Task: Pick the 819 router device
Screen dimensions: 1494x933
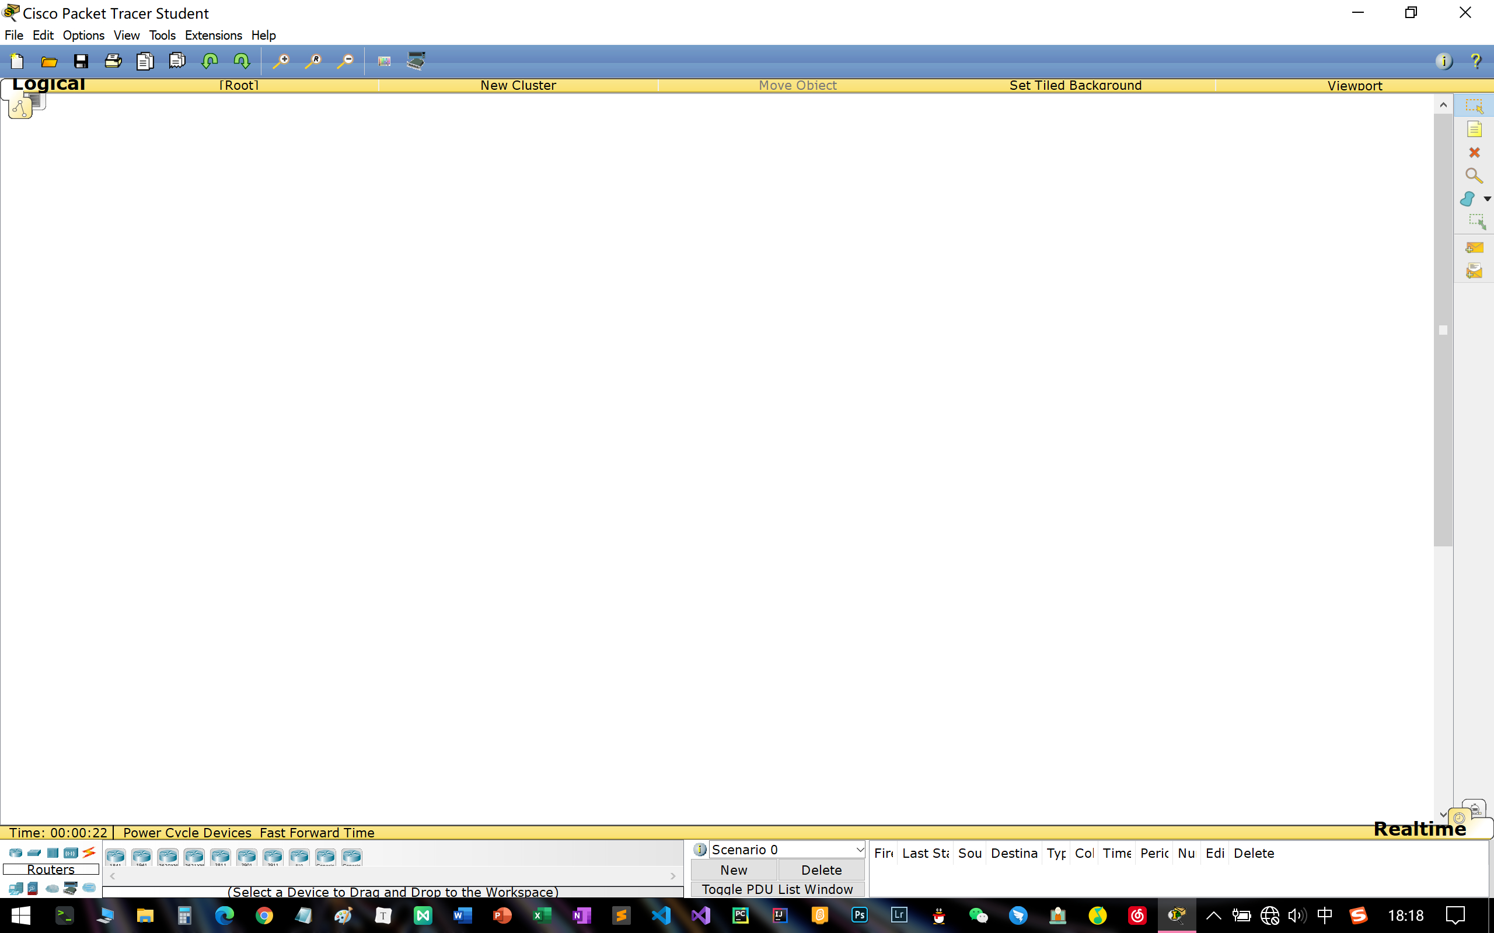Action: (x=299, y=857)
